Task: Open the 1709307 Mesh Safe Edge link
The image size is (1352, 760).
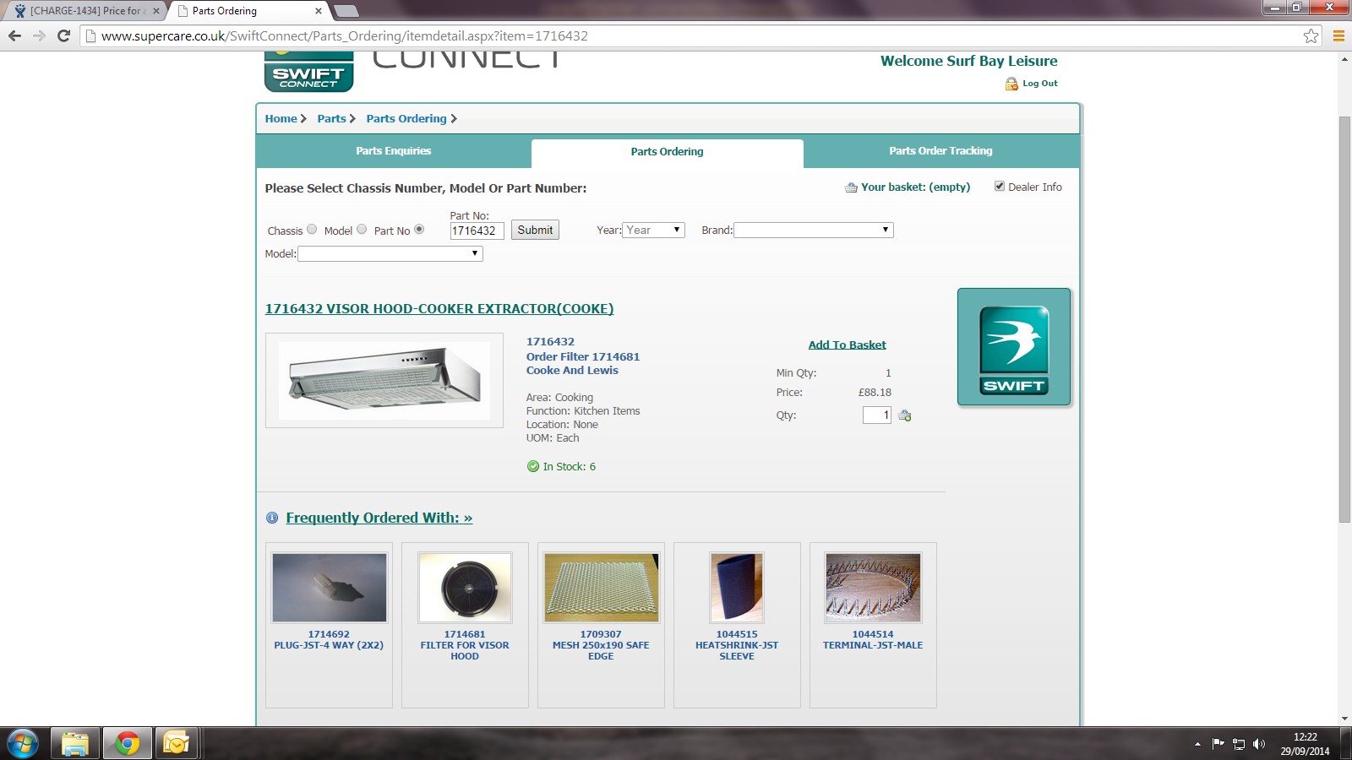Action: point(601,645)
